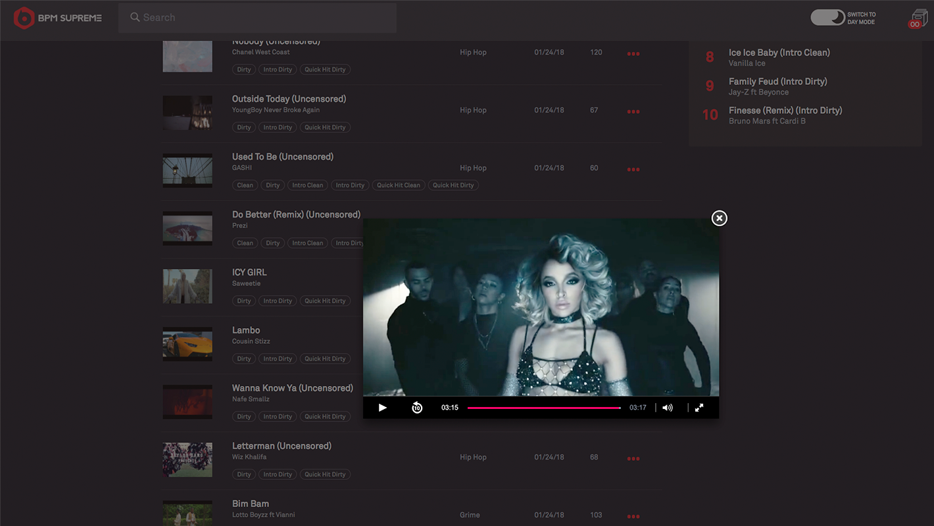Select Dirty version of ICY GIRL
934x526 pixels.
[x=244, y=301]
